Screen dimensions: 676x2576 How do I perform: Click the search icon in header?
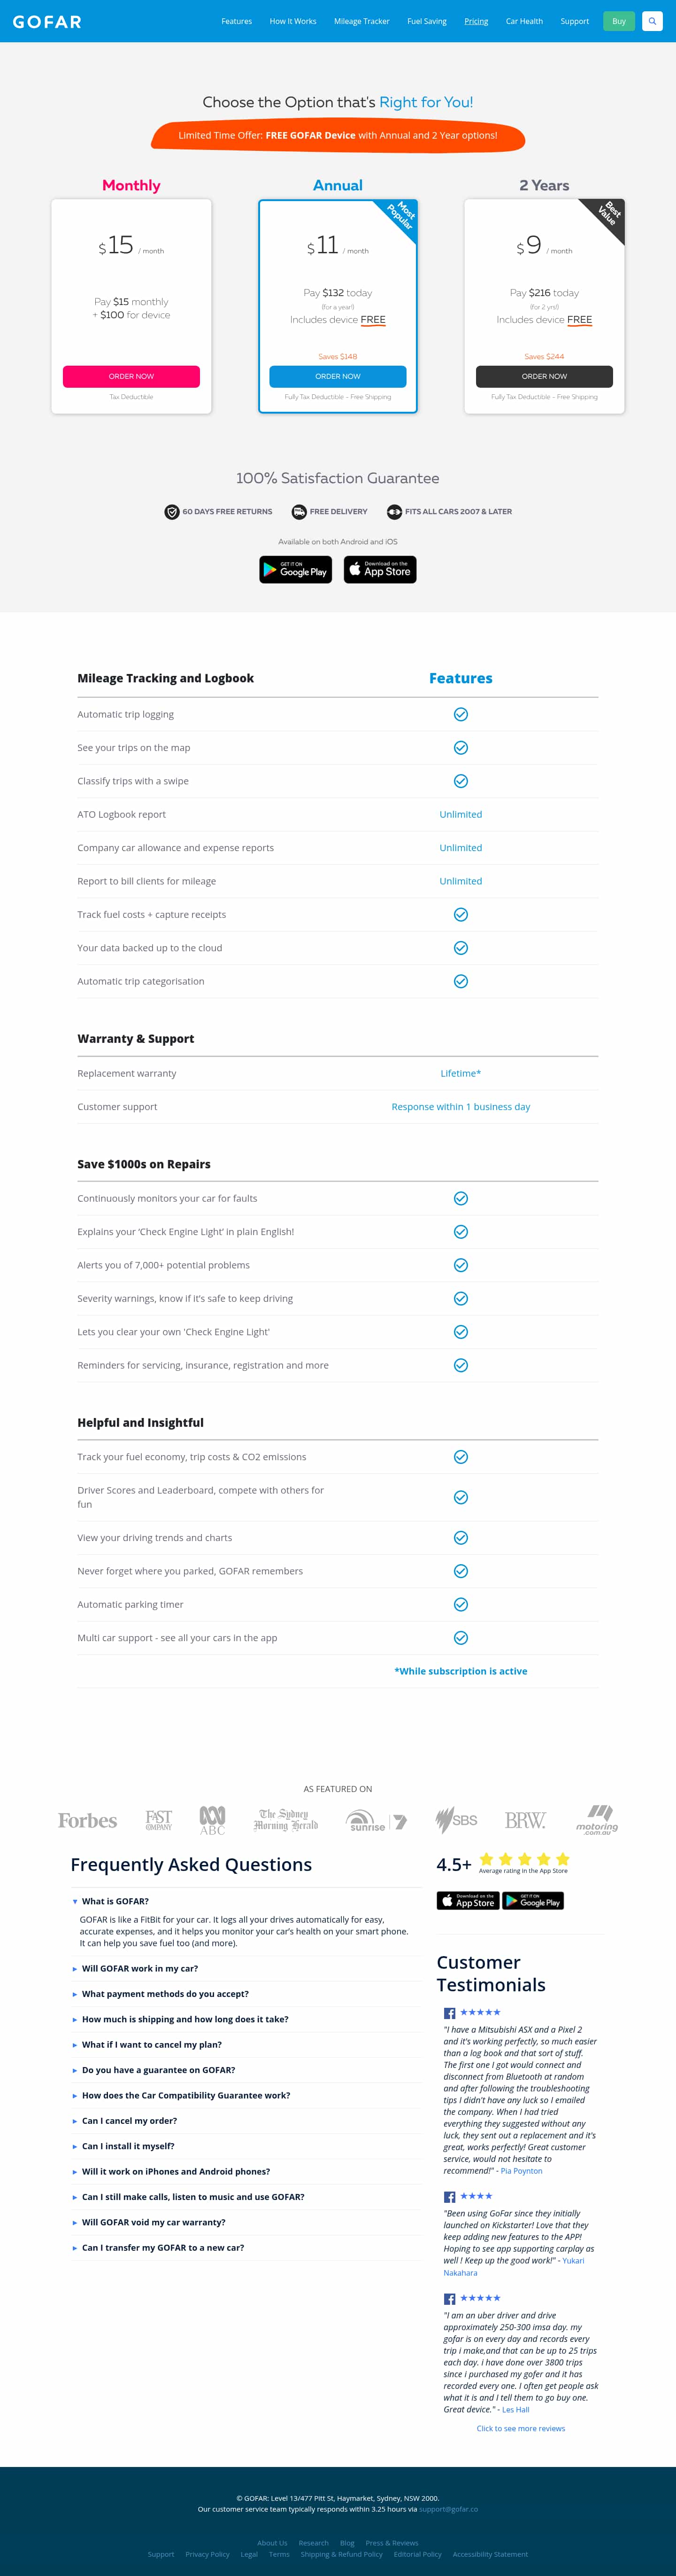coord(652,21)
